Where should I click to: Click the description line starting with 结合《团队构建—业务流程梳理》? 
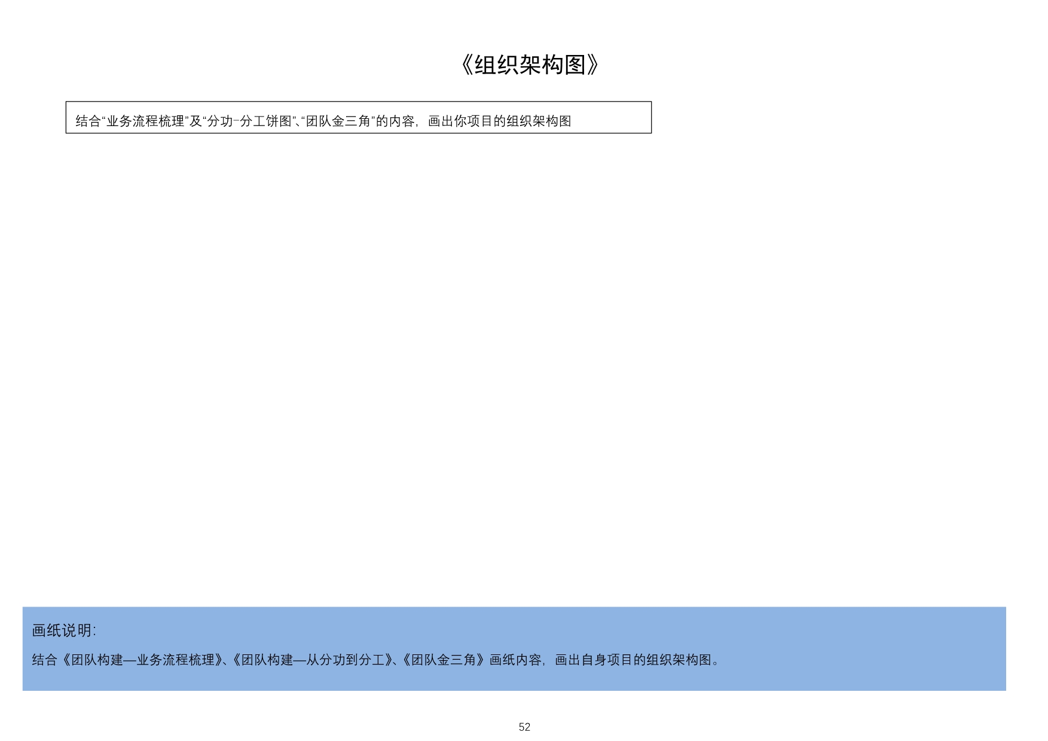[377, 660]
